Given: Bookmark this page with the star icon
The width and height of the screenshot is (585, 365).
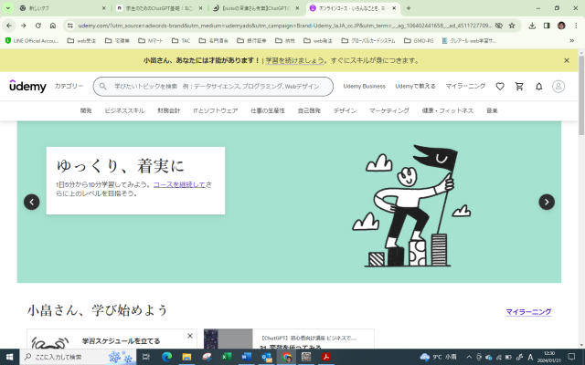Looking at the screenshot, I should [512, 26].
